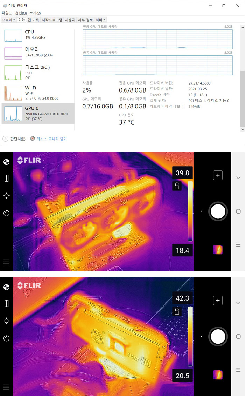Screen dimensions: 245x397
Task: Click the color scale bar between 42.3 and 20.5
Action: tap(190, 336)
